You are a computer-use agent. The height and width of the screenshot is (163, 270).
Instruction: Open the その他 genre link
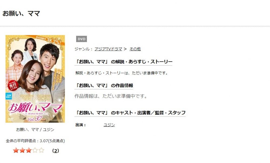click(135, 49)
